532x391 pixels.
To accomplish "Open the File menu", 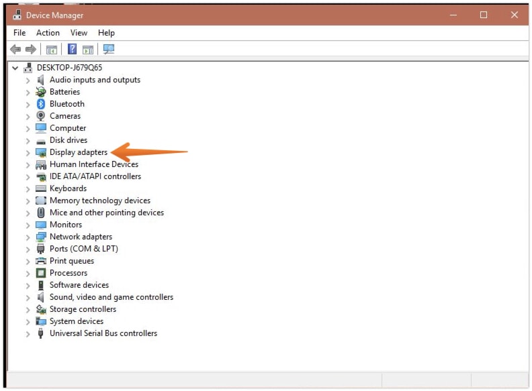I will point(19,33).
